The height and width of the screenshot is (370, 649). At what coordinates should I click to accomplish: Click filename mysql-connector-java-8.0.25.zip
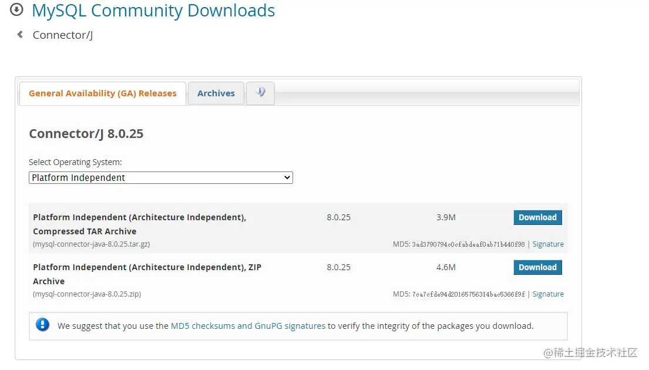coord(87,294)
